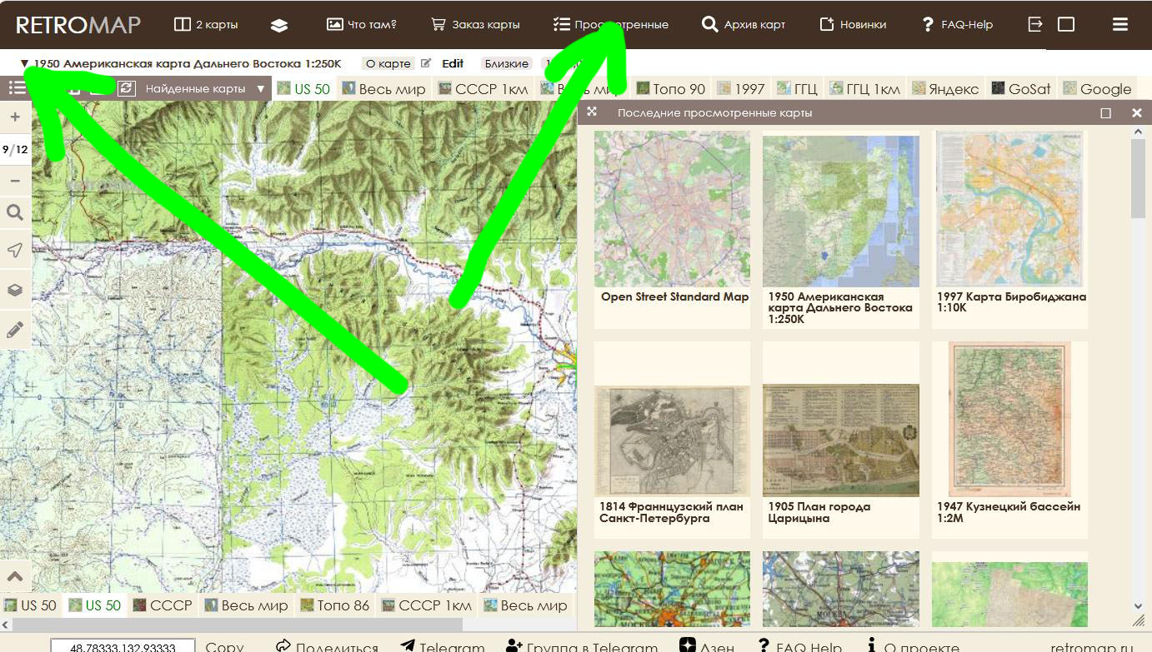Screen dimensions: 1152x652
Task: Click the pencil edit icon near Edit
Action: click(426, 63)
